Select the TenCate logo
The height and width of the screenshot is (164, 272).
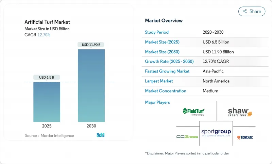(x=245, y=137)
